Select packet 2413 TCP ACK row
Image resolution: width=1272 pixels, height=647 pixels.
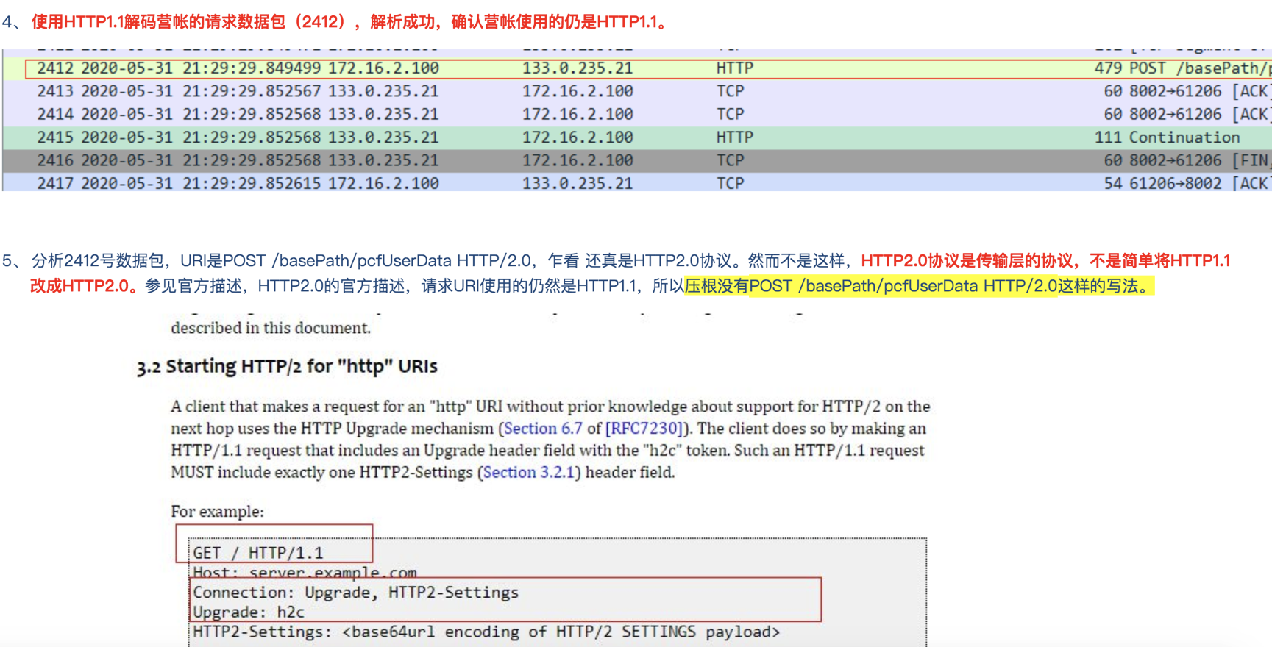637,91
